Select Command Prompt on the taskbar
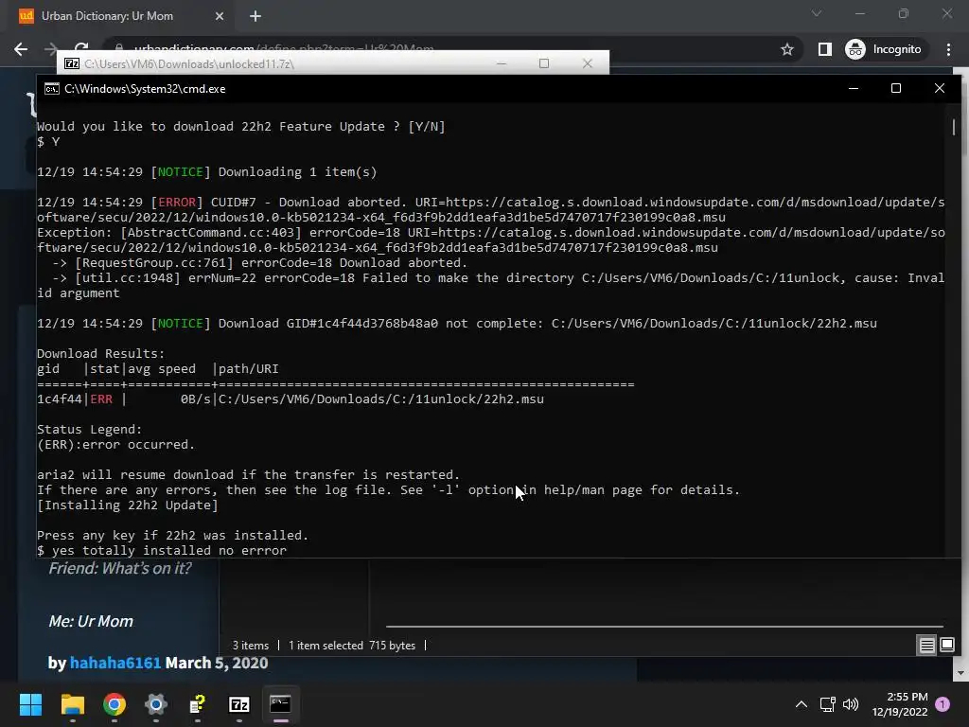This screenshot has width=969, height=727. (x=280, y=704)
